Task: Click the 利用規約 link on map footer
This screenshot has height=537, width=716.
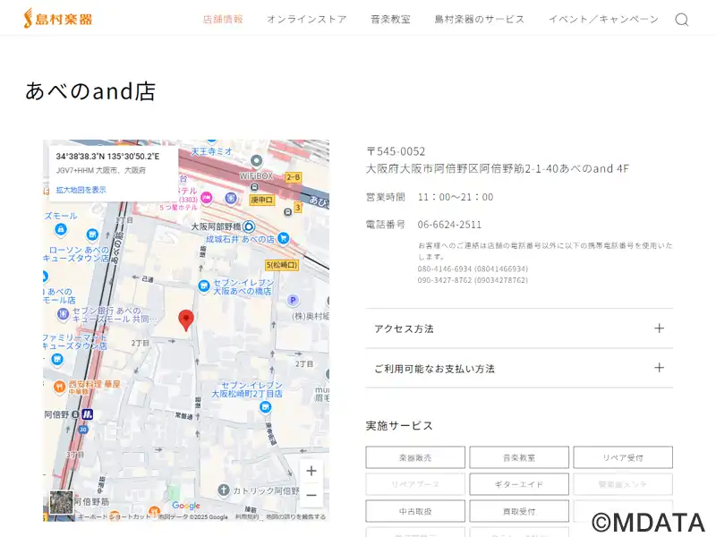Action: pyautogui.click(x=247, y=517)
